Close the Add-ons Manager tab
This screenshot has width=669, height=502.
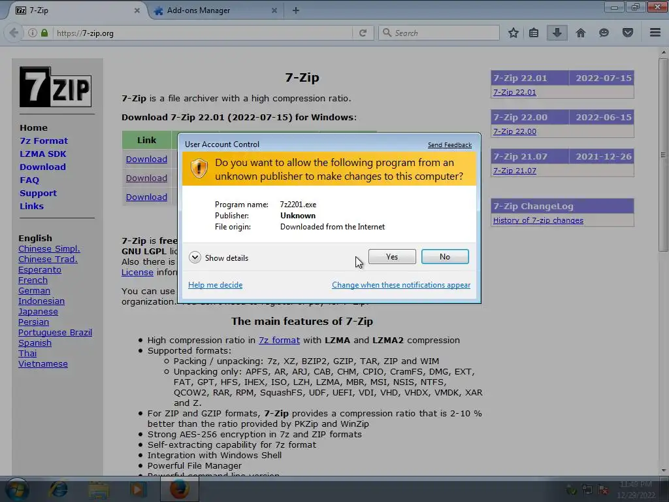coord(274,10)
